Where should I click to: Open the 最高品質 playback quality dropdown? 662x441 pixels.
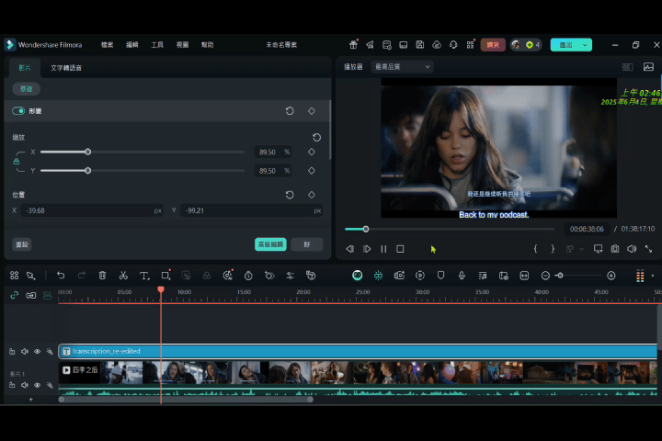click(x=403, y=67)
